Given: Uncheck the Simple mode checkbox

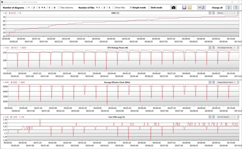Looking at the screenshot, I should pyautogui.click(x=131, y=8).
